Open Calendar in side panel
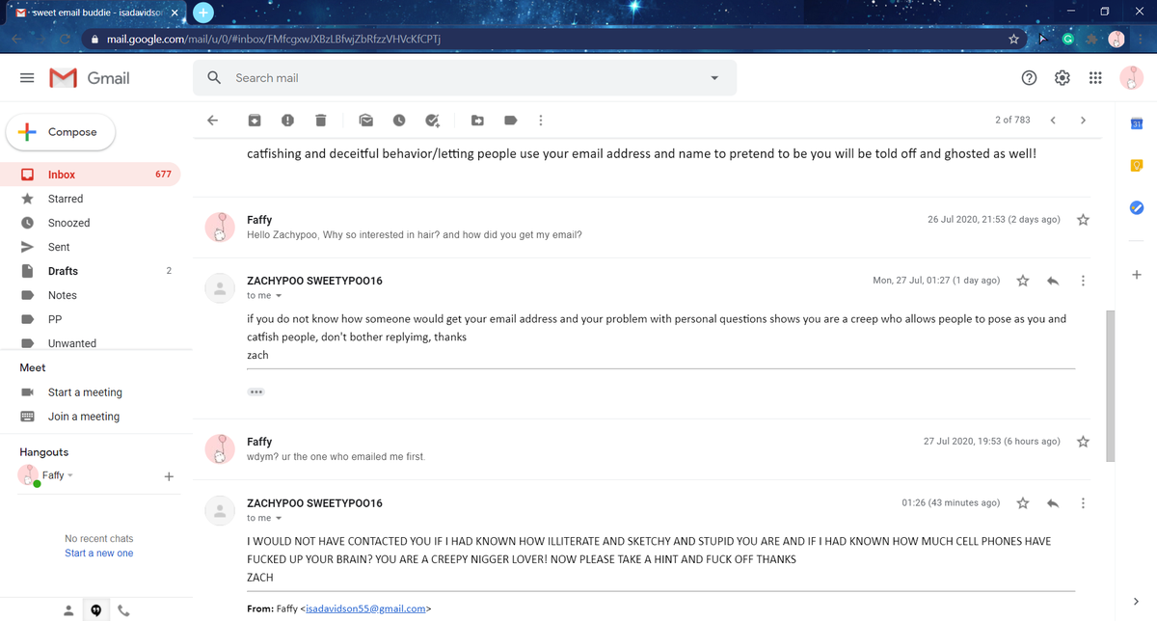The image size is (1157, 621). [x=1136, y=123]
